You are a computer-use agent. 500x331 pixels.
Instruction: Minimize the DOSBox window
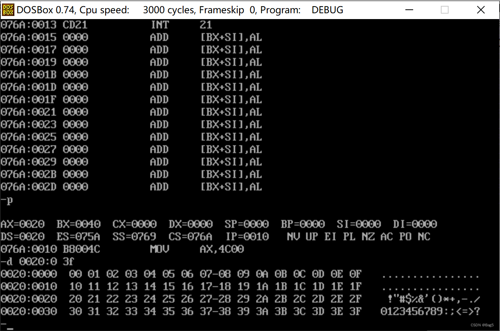[408, 10]
